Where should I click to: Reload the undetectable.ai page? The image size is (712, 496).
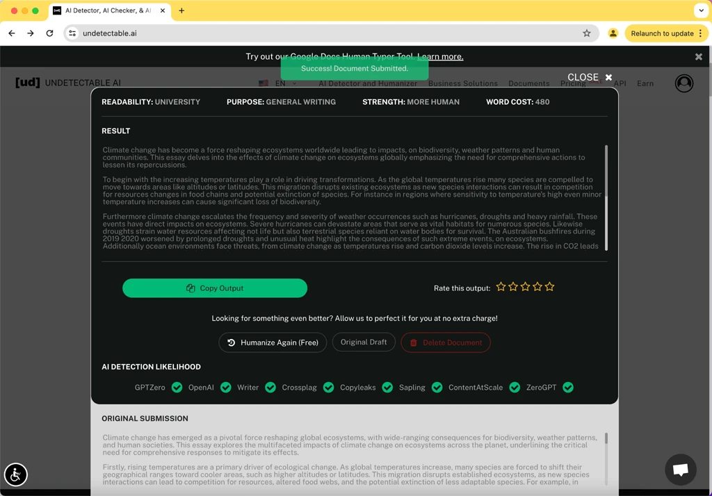pos(49,33)
